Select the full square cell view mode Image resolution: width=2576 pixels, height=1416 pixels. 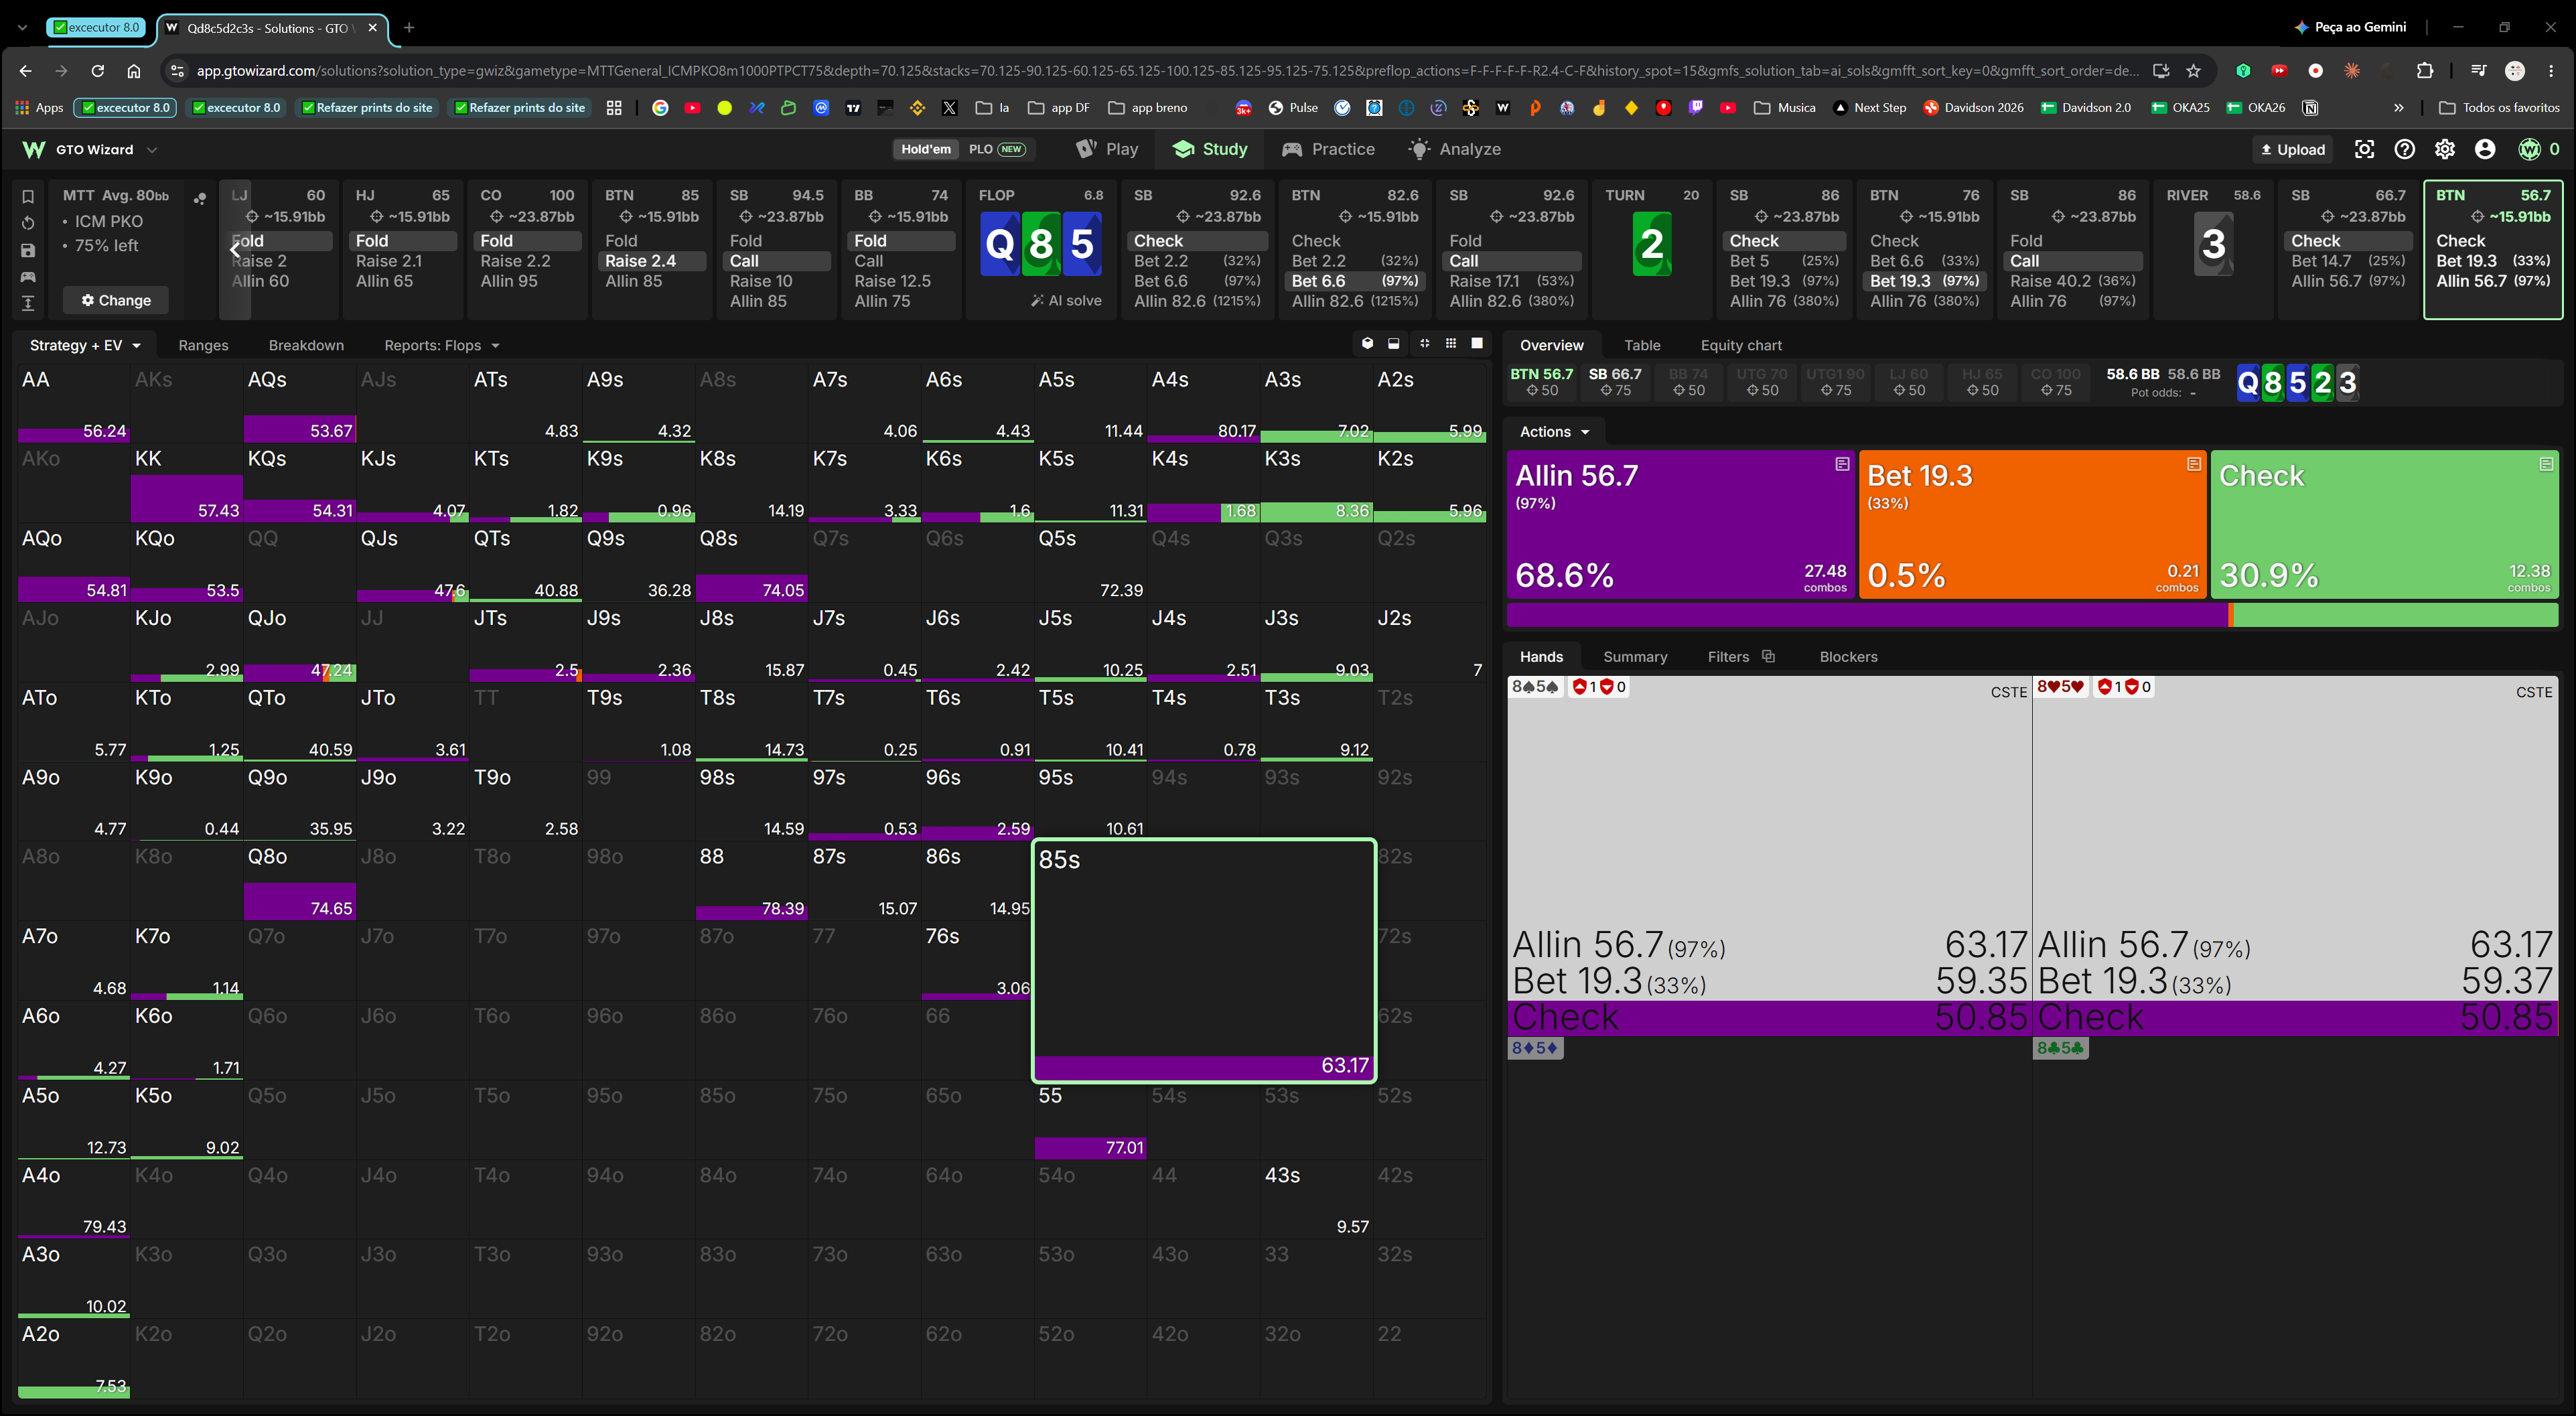(1477, 344)
